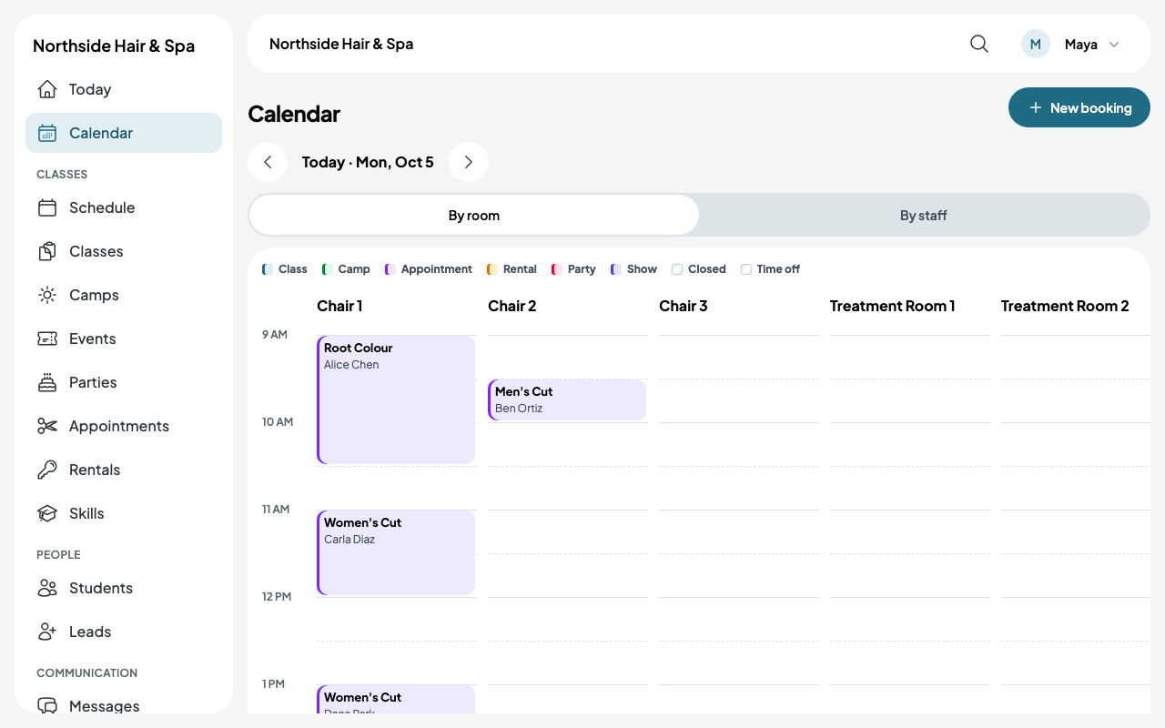Open the Parties cake icon
This screenshot has height=728, width=1165.
point(47,382)
